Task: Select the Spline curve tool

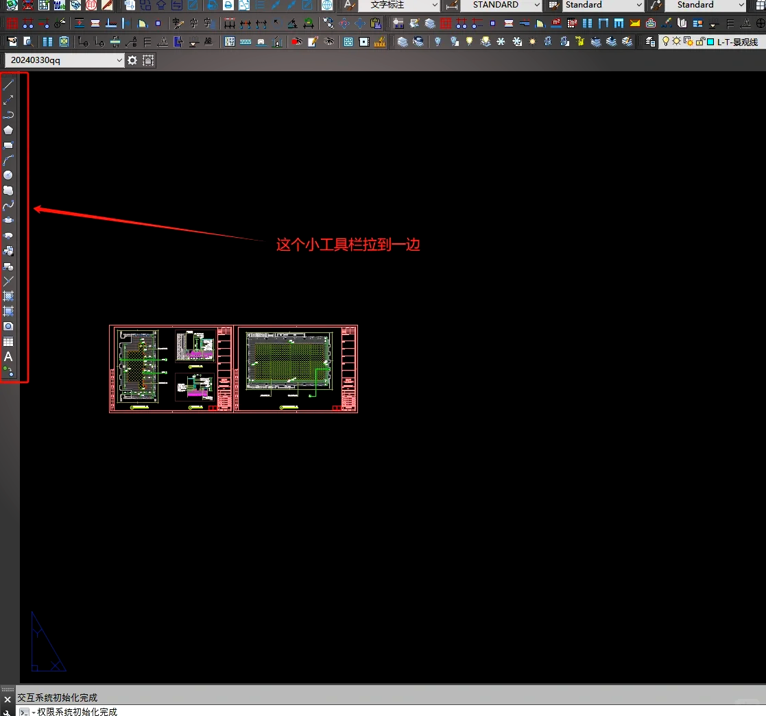Action: [8, 205]
